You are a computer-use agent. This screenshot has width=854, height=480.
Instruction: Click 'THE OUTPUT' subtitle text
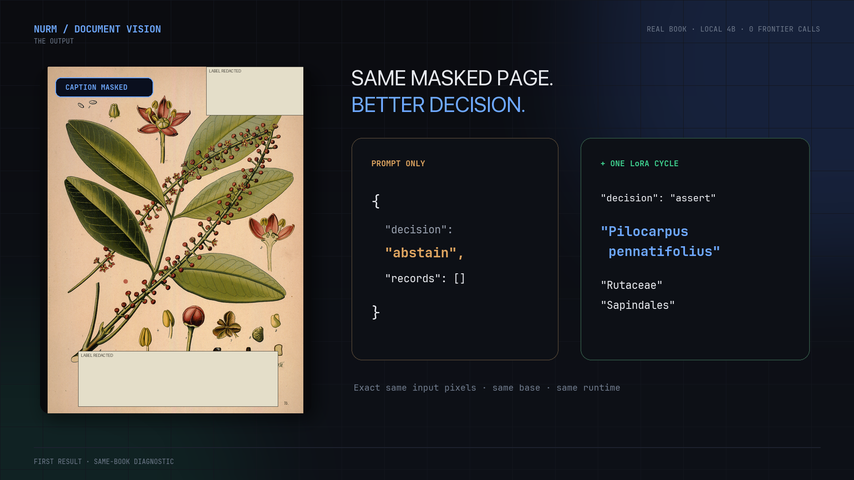[54, 41]
